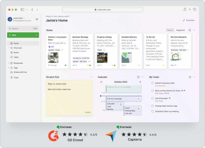This screenshot has width=205, height=148.
Task: Show the tab overview icon in browser
Action: click(195, 9)
